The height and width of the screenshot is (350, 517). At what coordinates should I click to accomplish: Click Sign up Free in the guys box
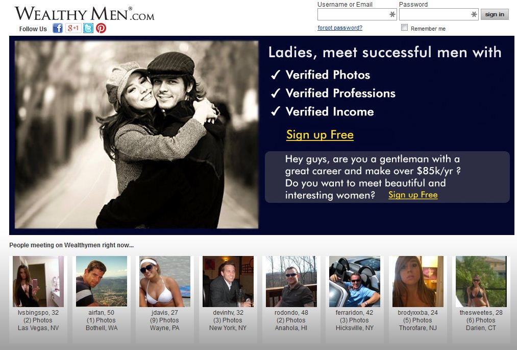pyautogui.click(x=413, y=195)
